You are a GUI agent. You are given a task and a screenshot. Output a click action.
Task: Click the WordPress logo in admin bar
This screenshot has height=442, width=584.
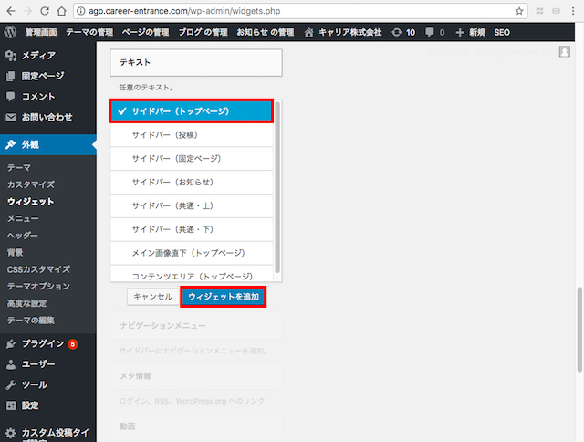[11, 32]
